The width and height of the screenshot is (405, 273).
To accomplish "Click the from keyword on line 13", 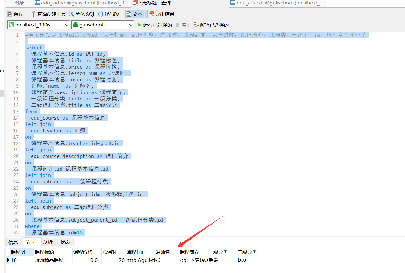I will click(31, 111).
